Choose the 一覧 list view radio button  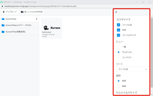coord(119,47)
